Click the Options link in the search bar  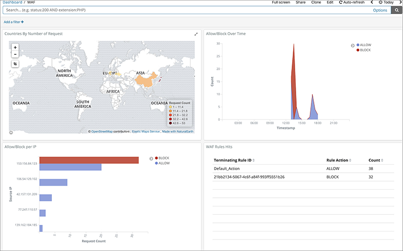point(380,10)
